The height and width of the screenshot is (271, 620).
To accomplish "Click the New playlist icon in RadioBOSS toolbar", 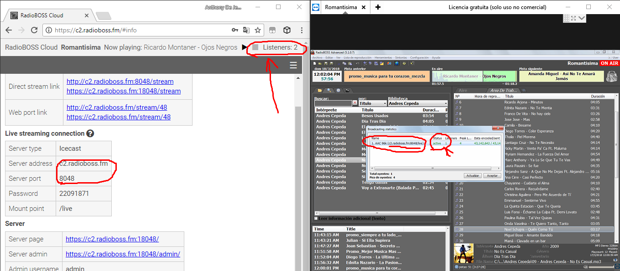I will click(315, 63).
